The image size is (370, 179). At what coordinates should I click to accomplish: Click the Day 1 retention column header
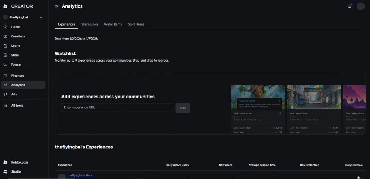click(310, 165)
